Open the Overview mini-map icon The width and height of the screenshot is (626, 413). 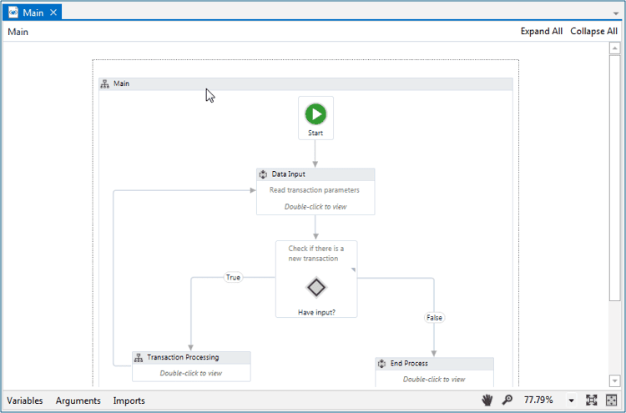point(612,400)
